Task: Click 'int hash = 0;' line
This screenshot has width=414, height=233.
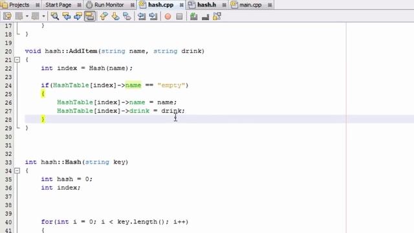Action: tap(67, 179)
